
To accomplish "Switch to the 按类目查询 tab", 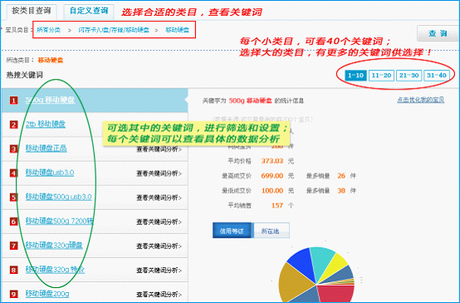I will [x=32, y=11].
